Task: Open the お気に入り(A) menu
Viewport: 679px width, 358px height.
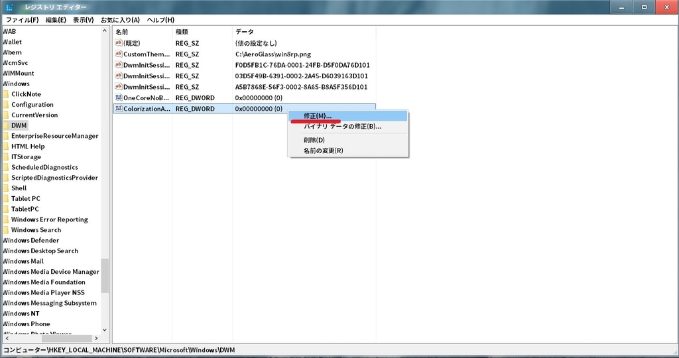Action: 120,20
